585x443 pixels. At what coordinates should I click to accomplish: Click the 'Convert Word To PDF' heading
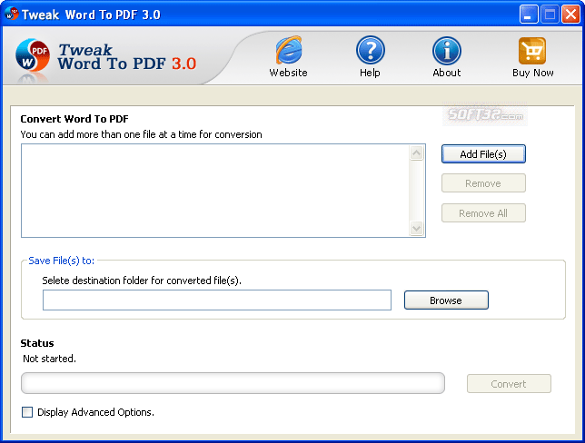coord(74,119)
